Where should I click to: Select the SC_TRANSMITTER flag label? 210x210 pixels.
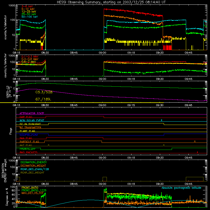pyautogui.click(x=30, y=127)
